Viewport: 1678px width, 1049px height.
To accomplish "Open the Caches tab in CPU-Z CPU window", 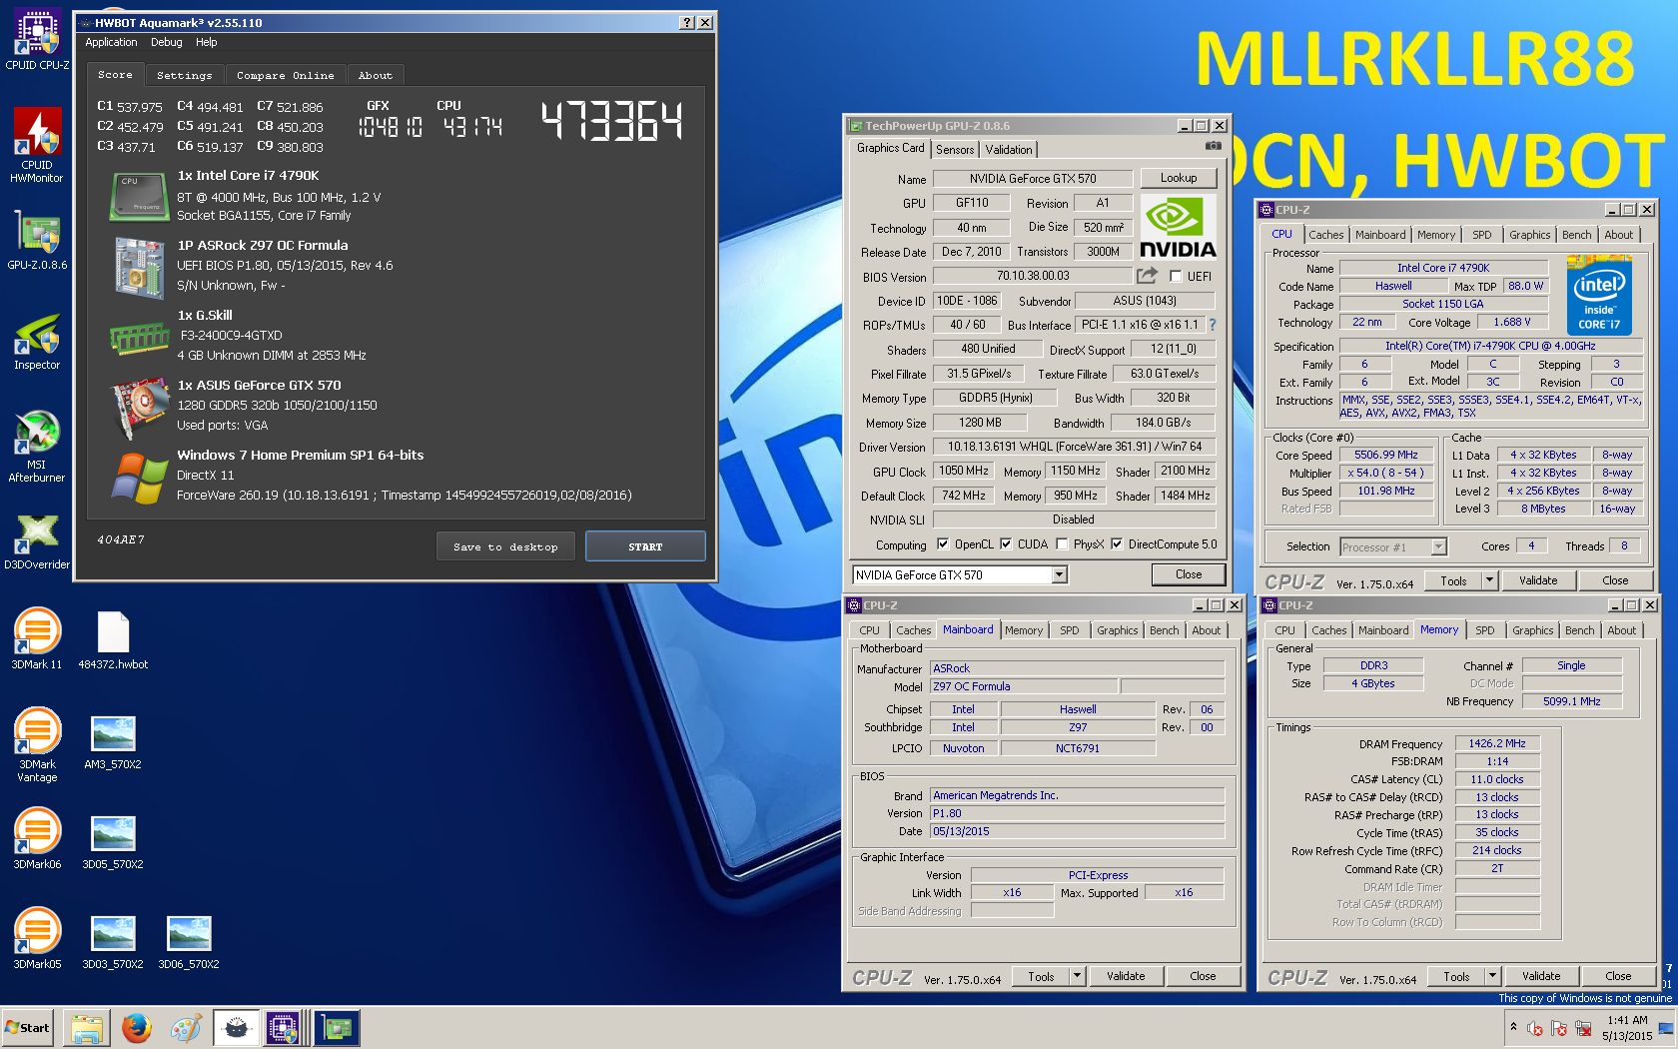I will 1326,235.
